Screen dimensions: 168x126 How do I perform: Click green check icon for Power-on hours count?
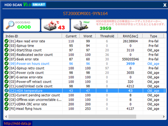(6, 64)
